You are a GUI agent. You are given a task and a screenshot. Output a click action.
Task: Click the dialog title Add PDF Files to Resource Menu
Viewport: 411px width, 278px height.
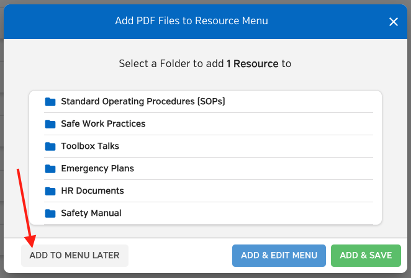click(192, 20)
